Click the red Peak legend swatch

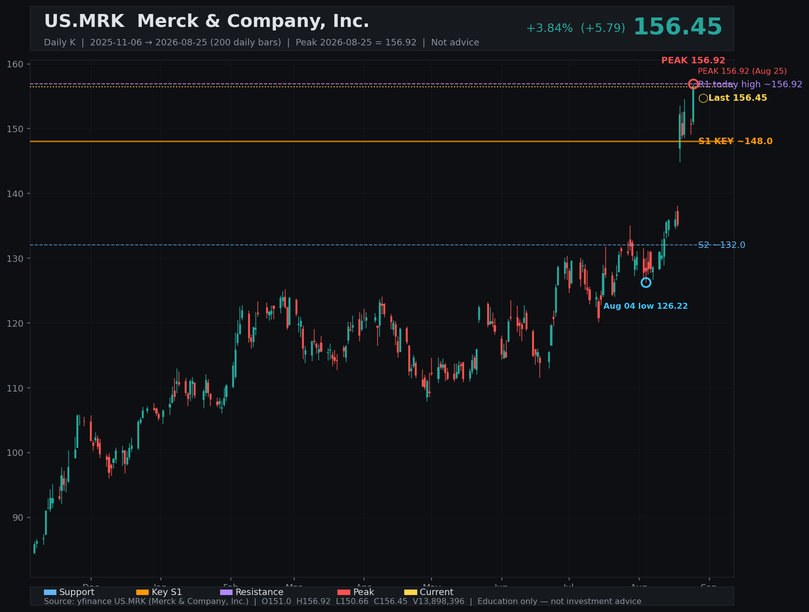pos(344,593)
